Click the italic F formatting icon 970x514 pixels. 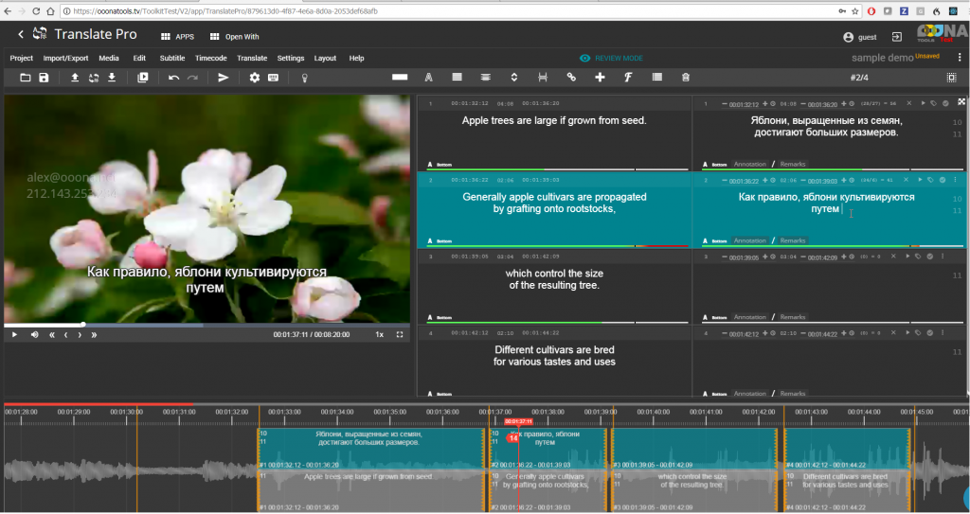coord(627,78)
